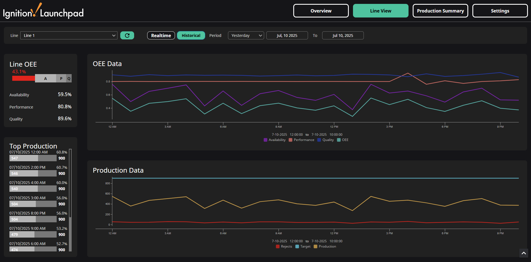Toggle Target series in Production legend
The width and height of the screenshot is (531, 262).
tap(303, 246)
